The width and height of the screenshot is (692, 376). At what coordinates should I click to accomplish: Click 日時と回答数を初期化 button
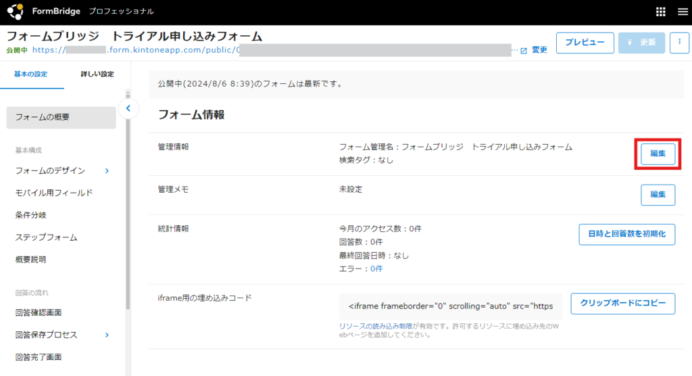(x=626, y=234)
